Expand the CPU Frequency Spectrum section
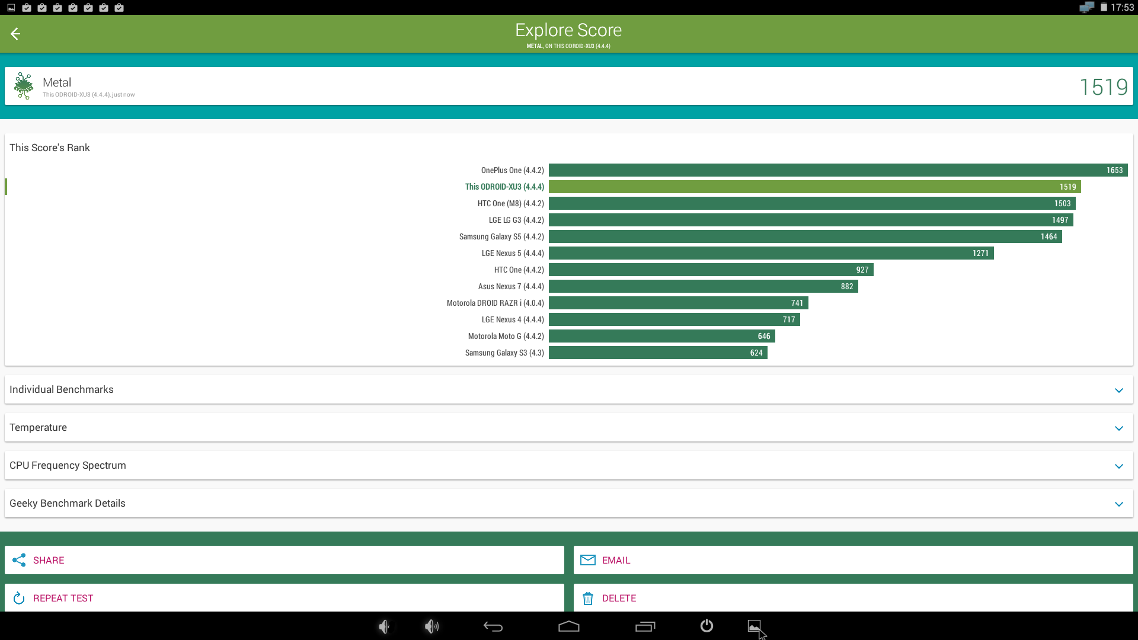 (569, 465)
